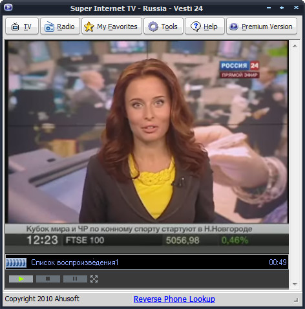This screenshot has height=309, width=305.
Task: Maximize the Super Internet TV window
Action: point(282,8)
